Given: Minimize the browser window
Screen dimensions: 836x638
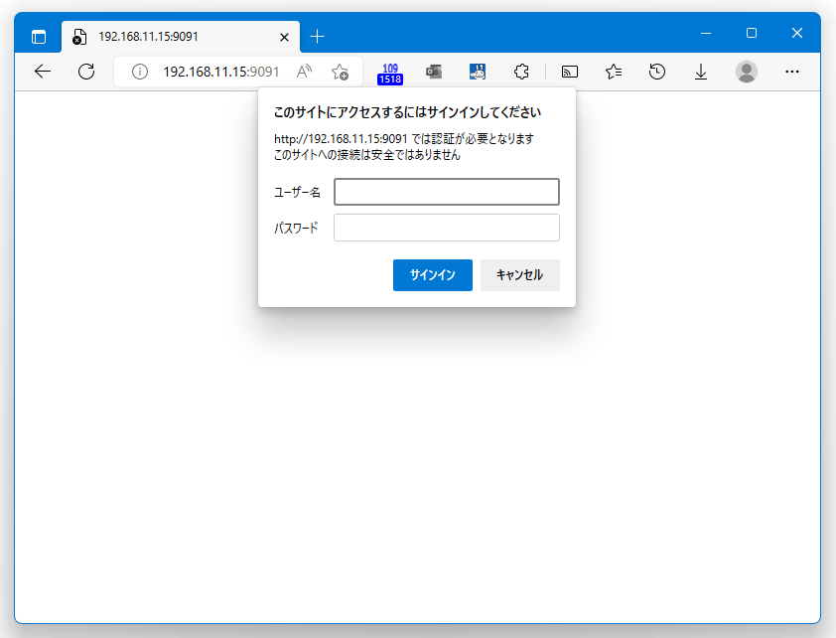Looking at the screenshot, I should [706, 33].
